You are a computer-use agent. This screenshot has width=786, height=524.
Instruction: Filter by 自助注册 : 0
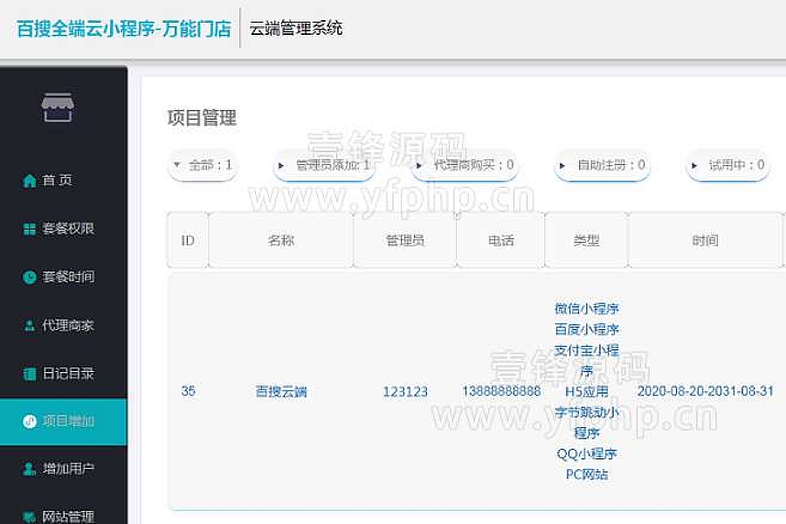point(602,165)
